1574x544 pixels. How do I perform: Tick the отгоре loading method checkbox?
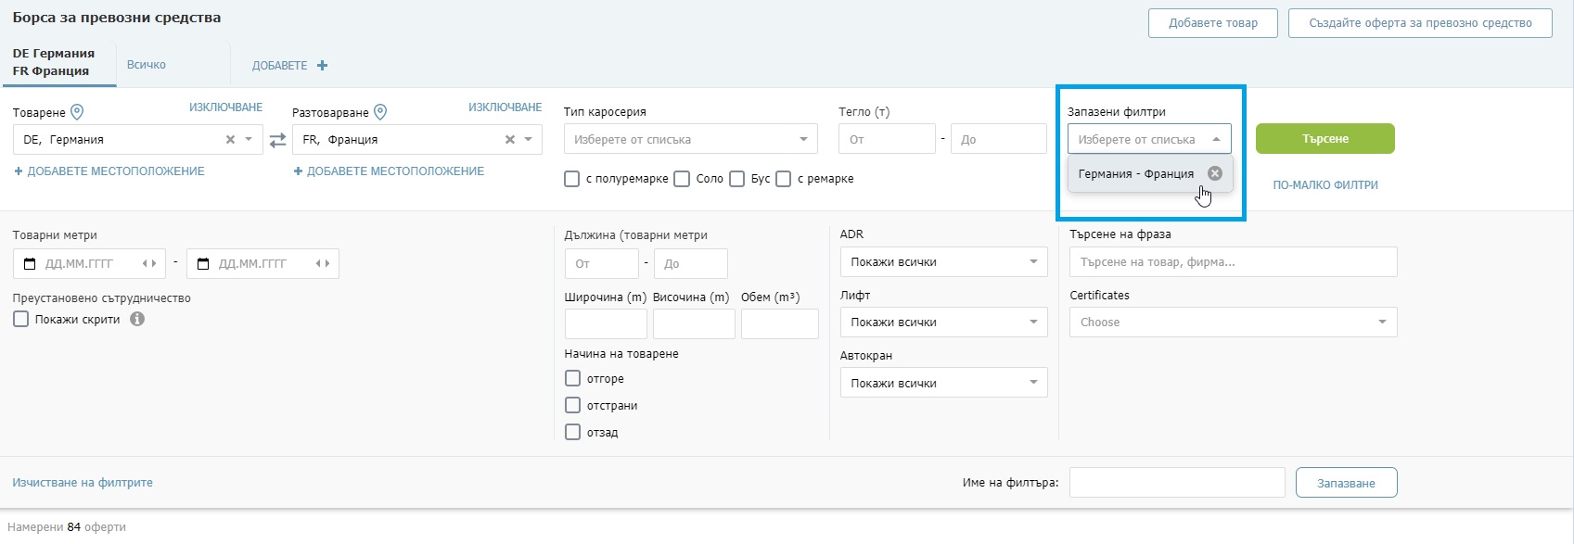tap(572, 378)
